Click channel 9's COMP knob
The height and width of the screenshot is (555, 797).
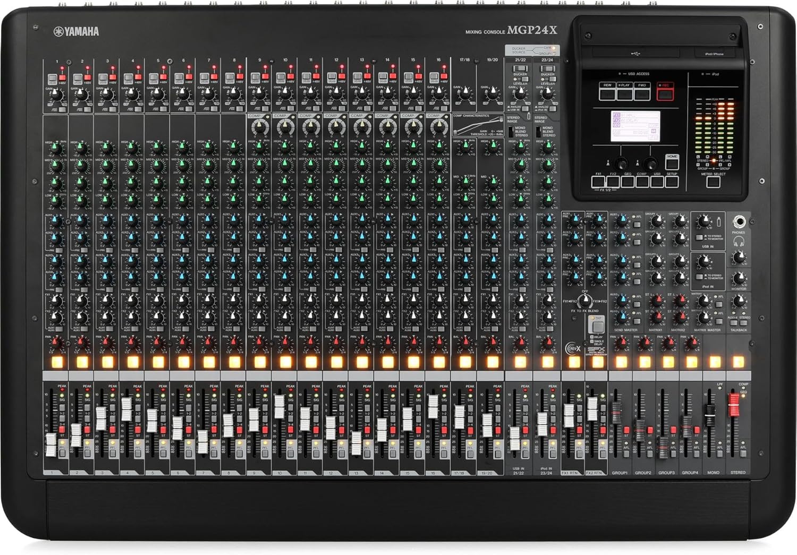click(259, 127)
